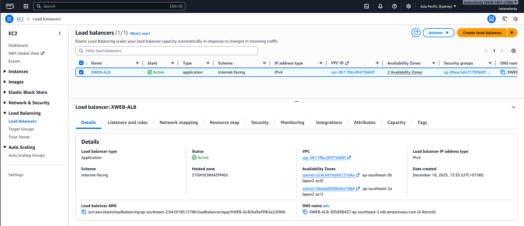Toggle the navigation hamburger menu
The width and height of the screenshot is (524, 226).
click(9, 19)
